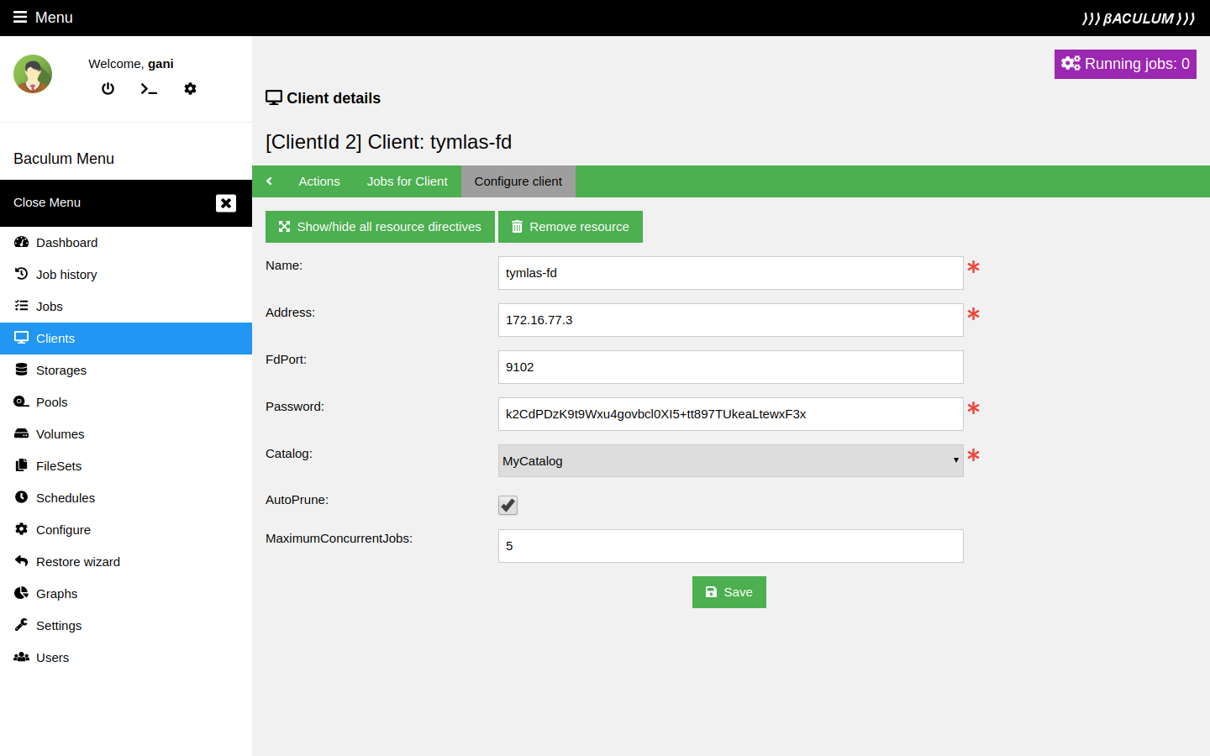Click the expand arrows icon on Show/hide
The image size is (1210, 756).
tap(285, 227)
